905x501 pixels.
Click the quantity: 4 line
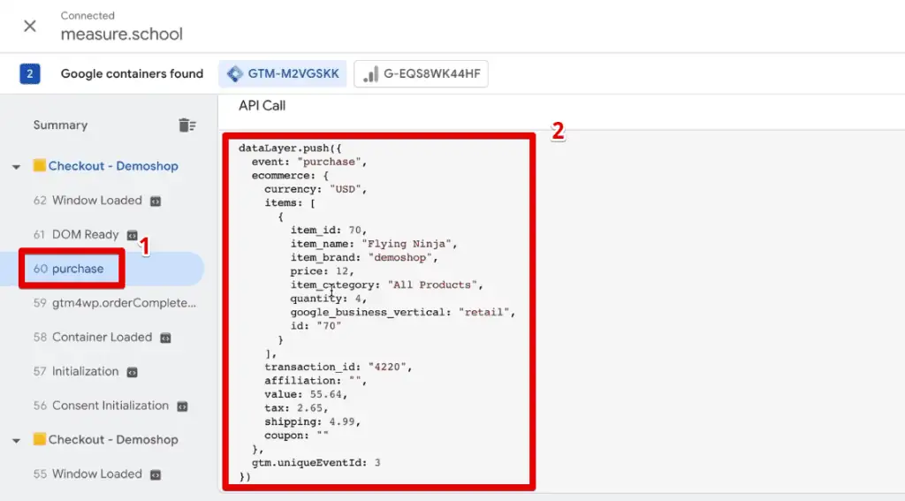pos(329,299)
